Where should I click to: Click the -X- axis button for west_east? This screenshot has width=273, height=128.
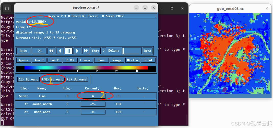click(93, 112)
